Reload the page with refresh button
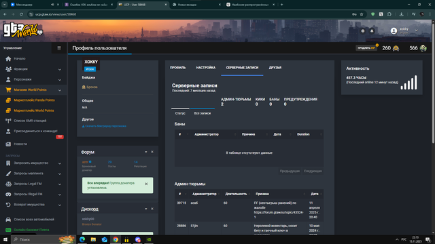 point(21,14)
